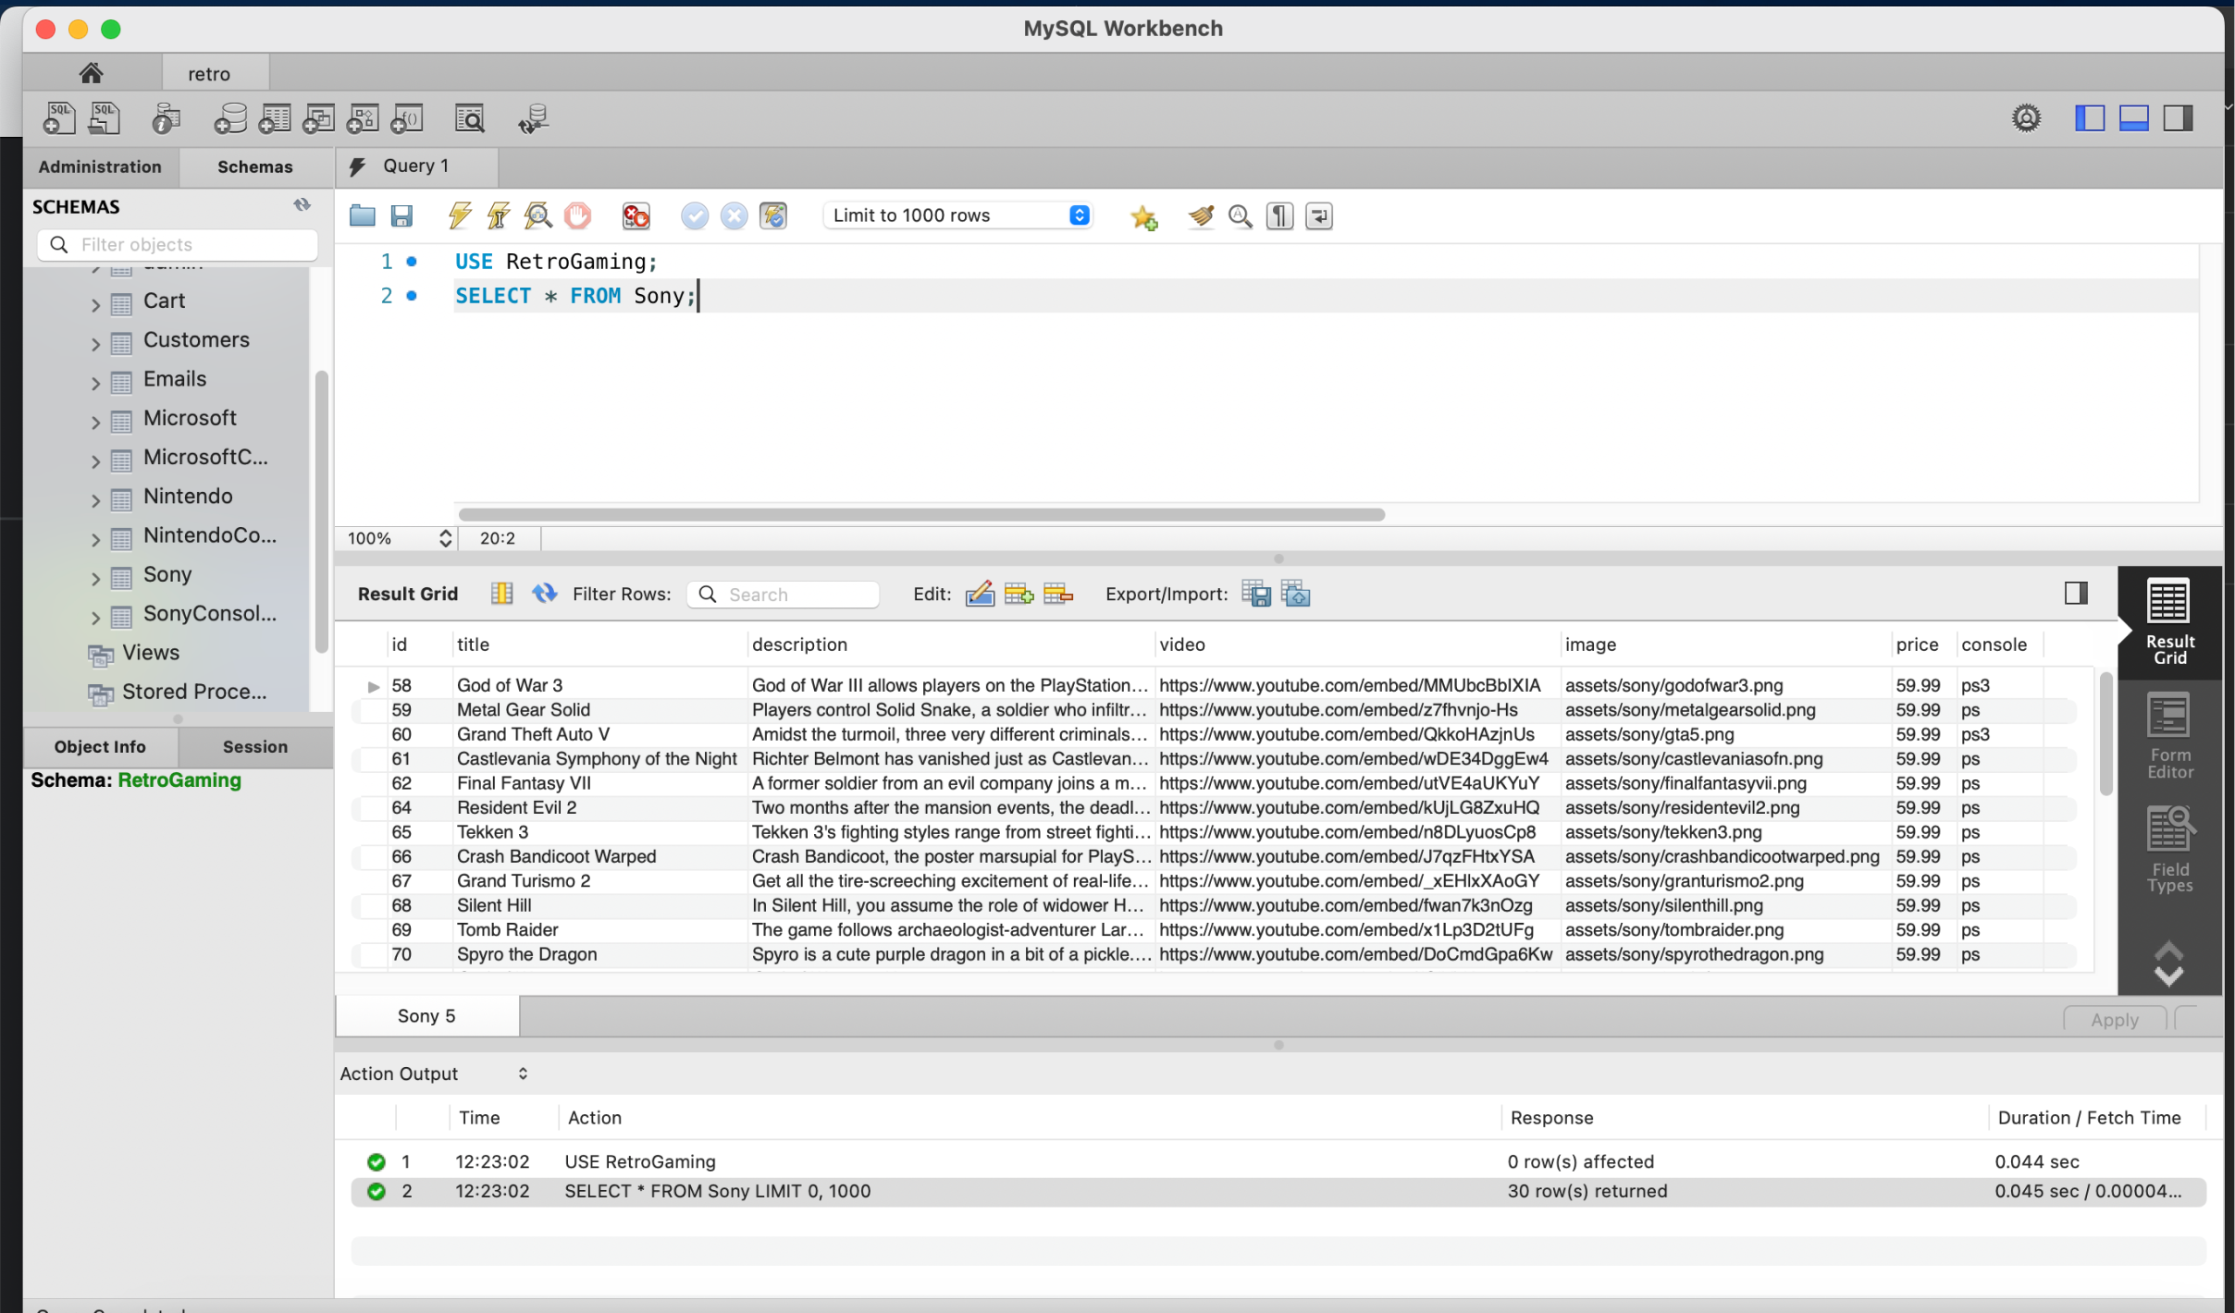Rollback transaction X icon
Viewport: 2235px width, 1313px height.
click(x=734, y=216)
